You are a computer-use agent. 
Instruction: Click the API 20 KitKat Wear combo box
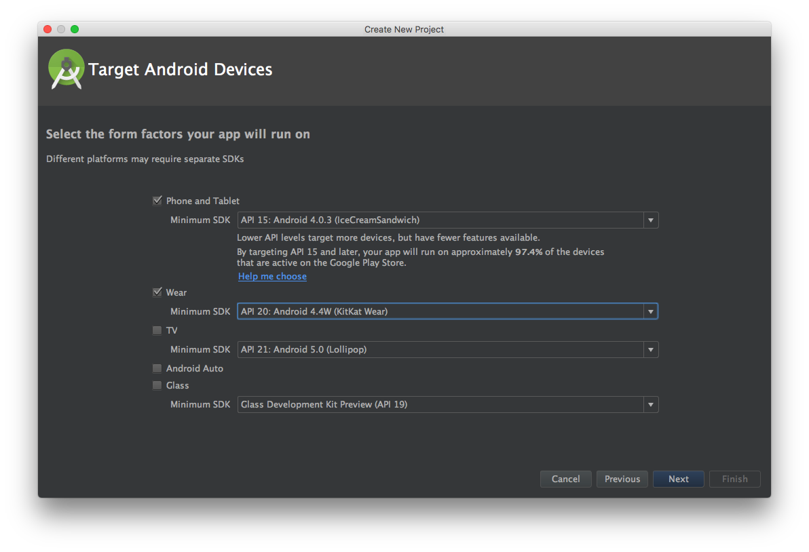click(447, 311)
